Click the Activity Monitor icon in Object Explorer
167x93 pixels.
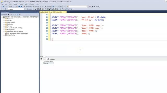click(20, 14)
